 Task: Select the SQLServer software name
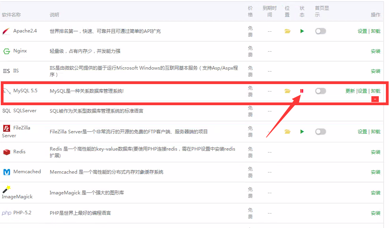click(x=25, y=111)
